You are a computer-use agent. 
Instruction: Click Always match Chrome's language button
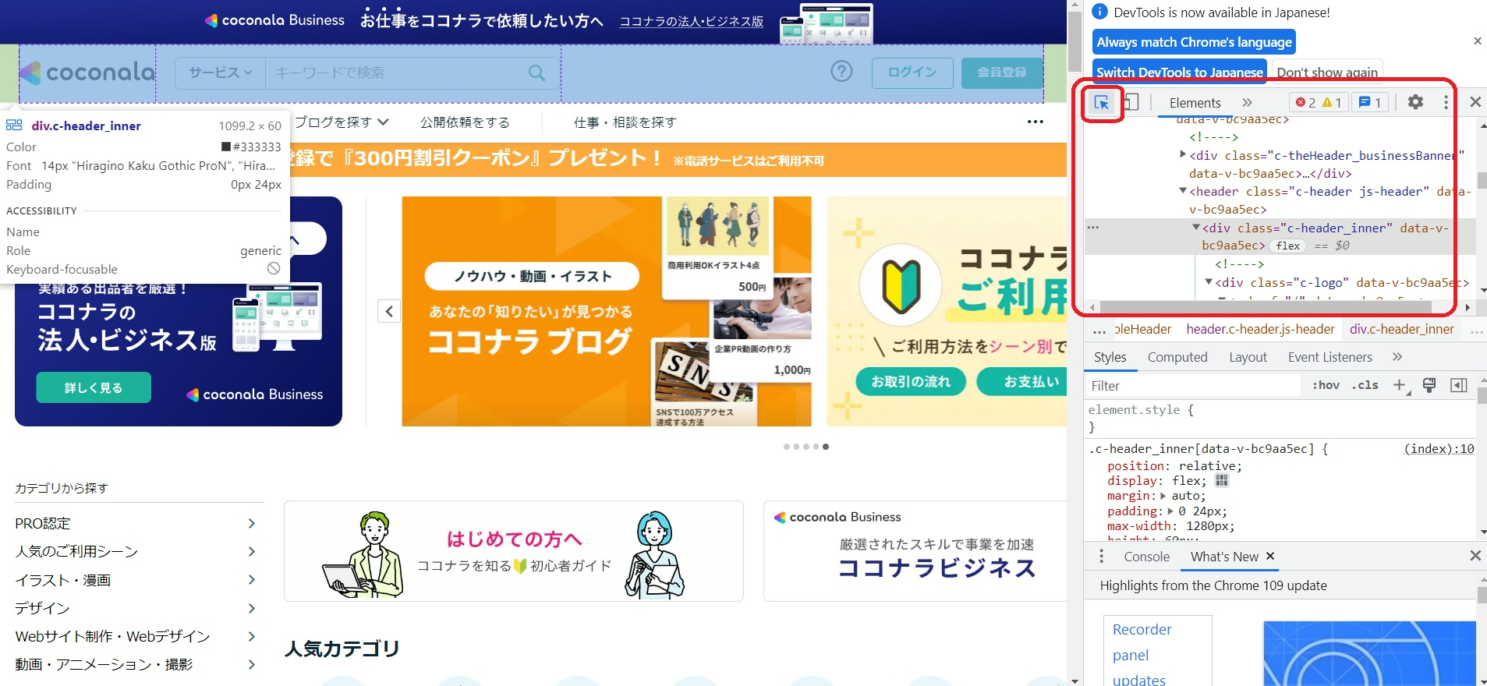pos(1194,42)
